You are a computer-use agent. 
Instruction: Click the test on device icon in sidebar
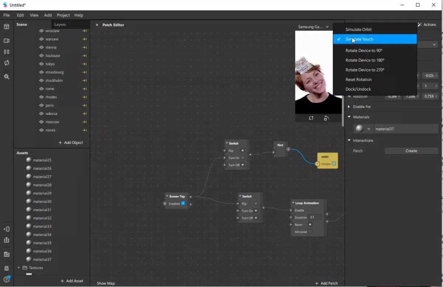pyautogui.click(x=6, y=229)
